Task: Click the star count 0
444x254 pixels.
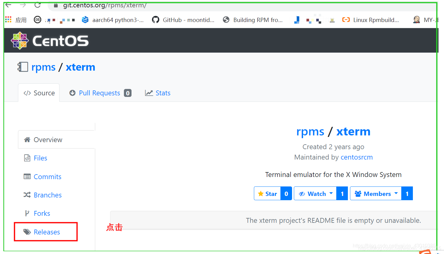Action: 286,193
